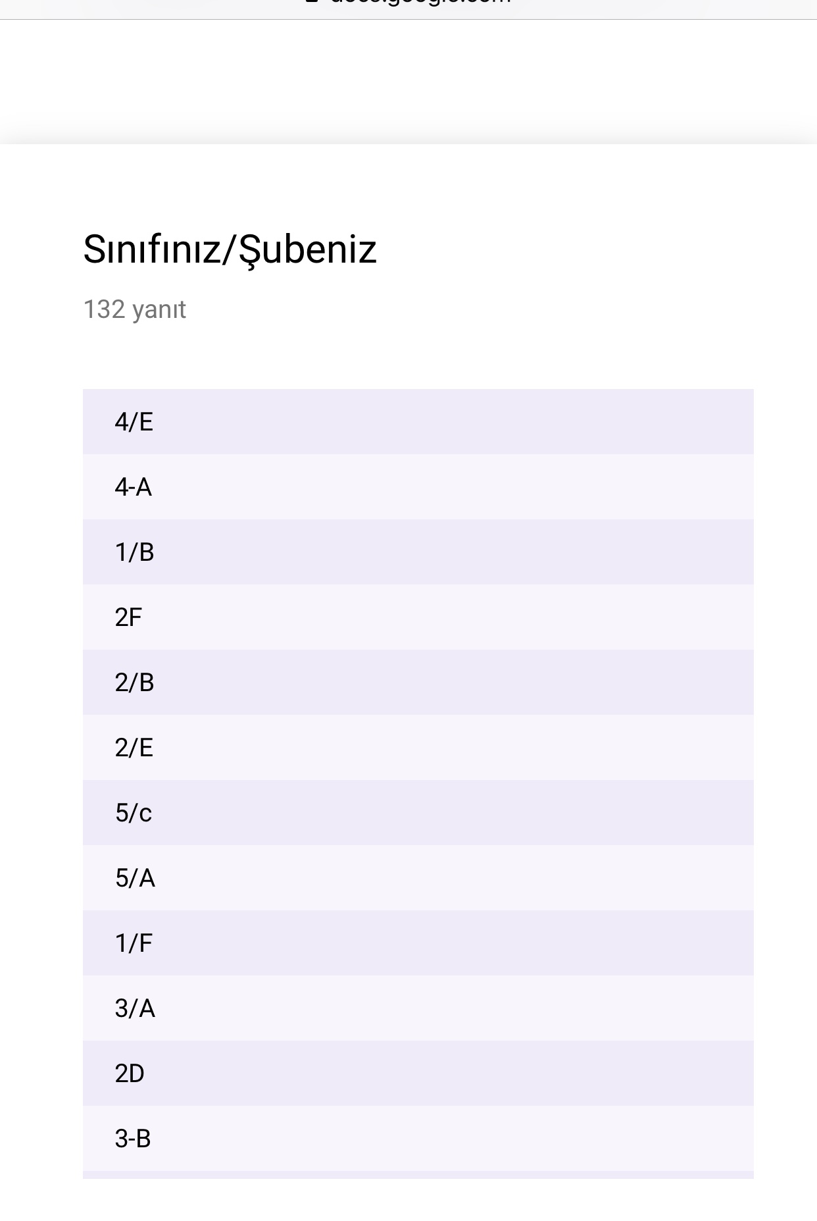The image size is (817, 1221).
Task: Select the 2D response entry
Action: (x=418, y=1073)
